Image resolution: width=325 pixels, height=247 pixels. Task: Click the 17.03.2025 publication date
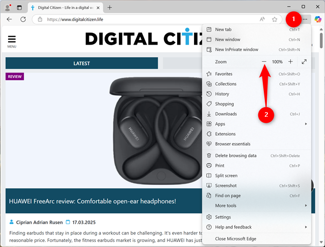(84, 222)
